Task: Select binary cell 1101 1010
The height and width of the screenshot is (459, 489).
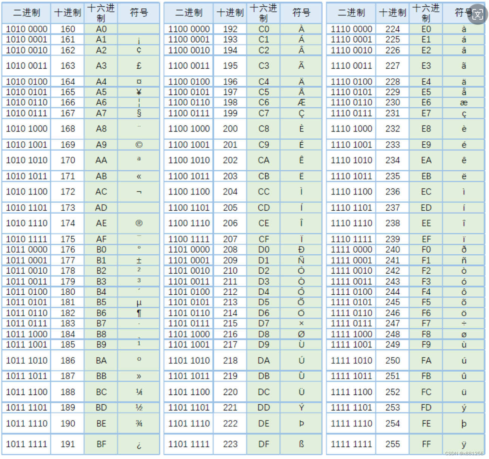Action: (189, 361)
